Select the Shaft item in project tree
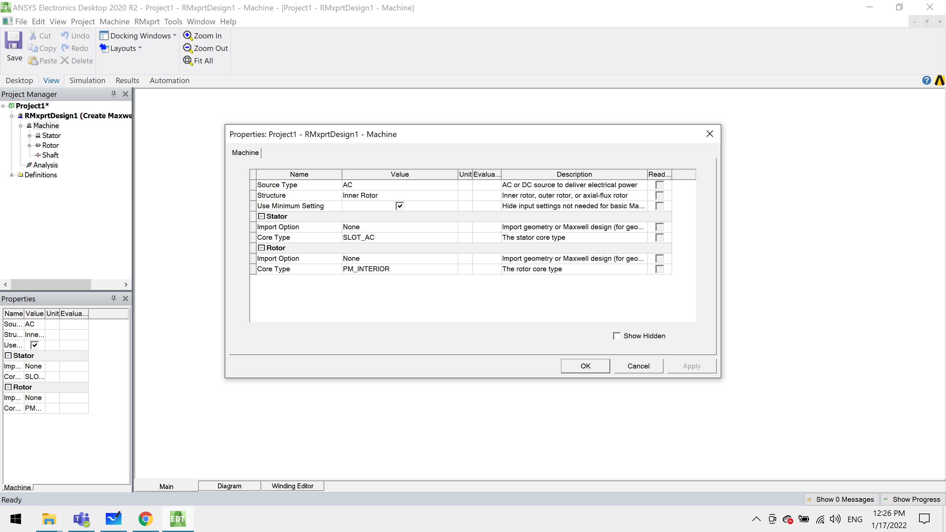The image size is (946, 532). [x=50, y=155]
